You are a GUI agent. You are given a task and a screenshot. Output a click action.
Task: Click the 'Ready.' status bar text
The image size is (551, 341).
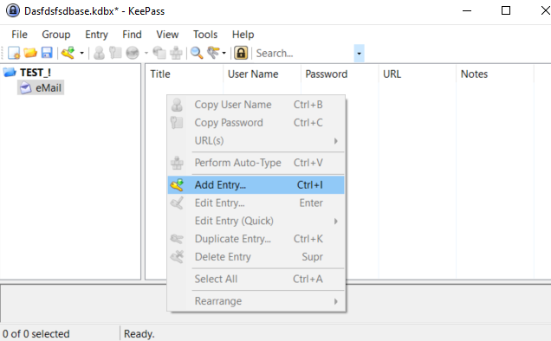[139, 333]
